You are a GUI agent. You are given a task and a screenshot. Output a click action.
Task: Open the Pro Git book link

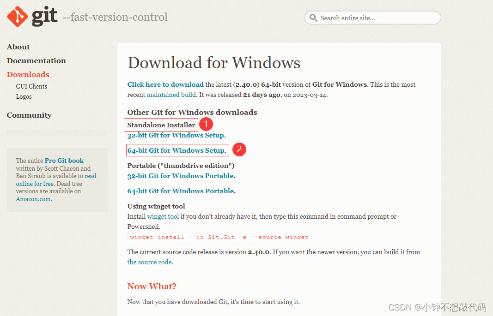click(x=64, y=161)
